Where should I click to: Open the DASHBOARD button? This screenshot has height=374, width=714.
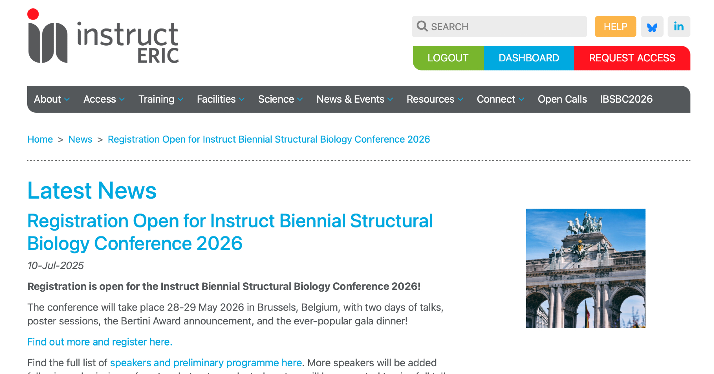528,58
